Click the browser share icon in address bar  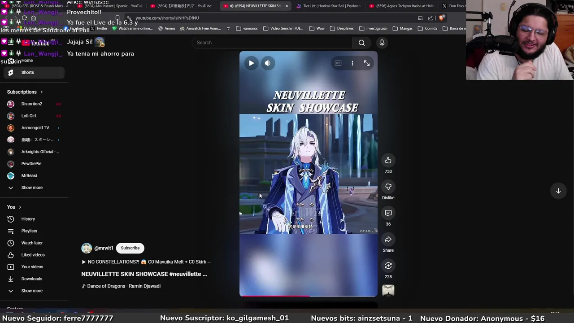pos(430,18)
